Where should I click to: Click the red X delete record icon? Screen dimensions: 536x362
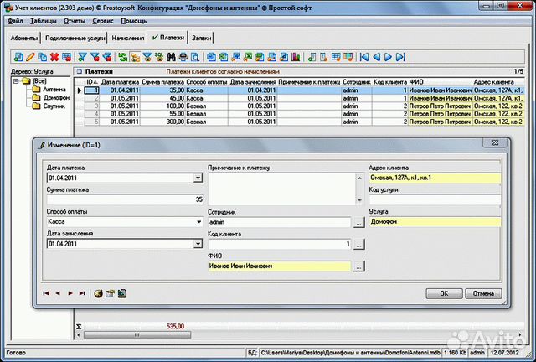[x=54, y=57]
